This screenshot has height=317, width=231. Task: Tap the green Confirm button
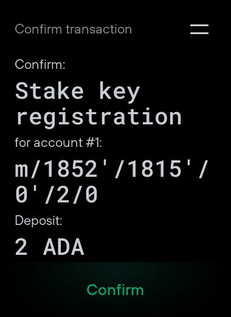[x=115, y=290]
